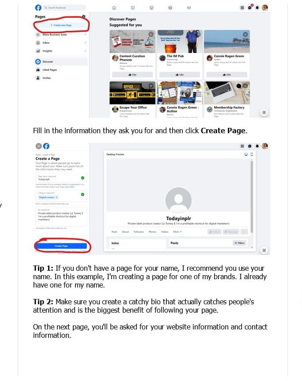Switch to mobile preview icon
The height and width of the screenshot is (381, 302).
click(252, 154)
